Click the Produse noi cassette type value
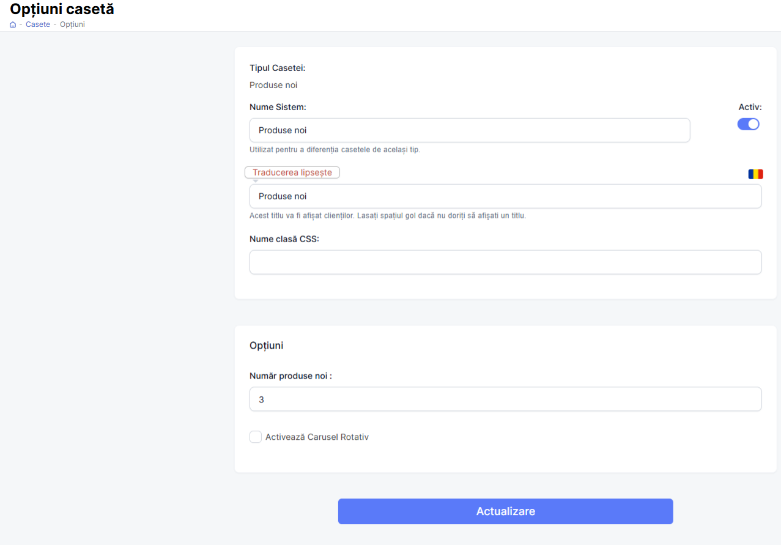The height and width of the screenshot is (545, 781). (x=273, y=85)
